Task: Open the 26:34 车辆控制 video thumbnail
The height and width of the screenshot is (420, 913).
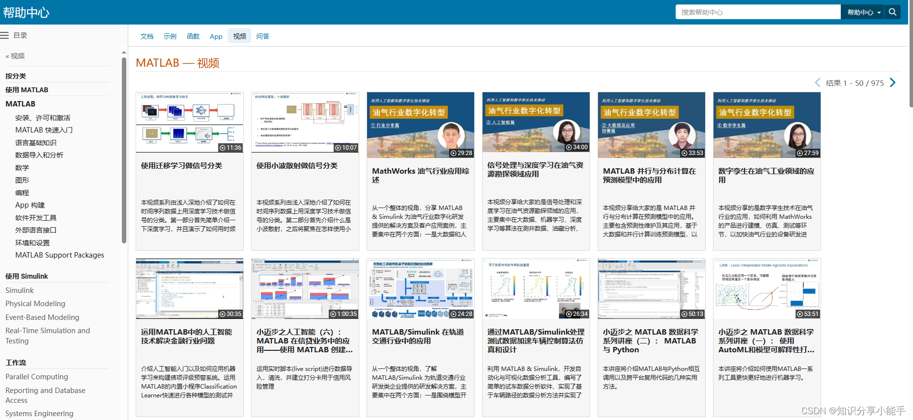Action: coord(536,289)
